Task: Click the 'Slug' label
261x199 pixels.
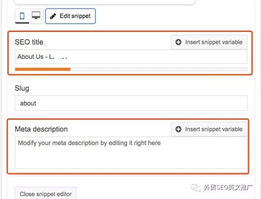Action: (x=22, y=88)
